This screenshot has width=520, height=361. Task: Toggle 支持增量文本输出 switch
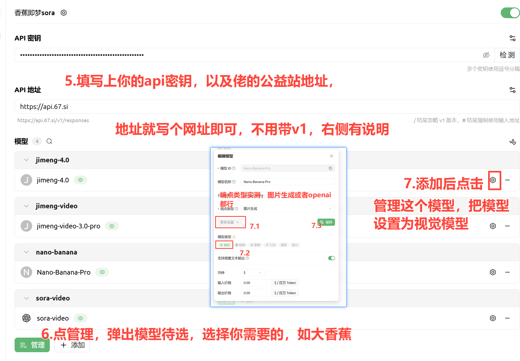click(x=332, y=258)
